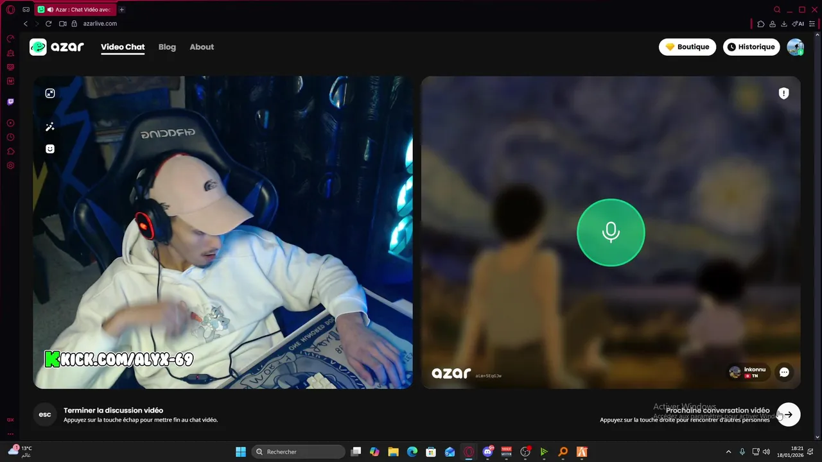Open Microsoft Store from the taskbar
822x462 pixels.
(x=431, y=452)
